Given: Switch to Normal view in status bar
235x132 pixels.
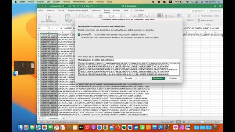Looking at the screenshot, I should point(178,122).
